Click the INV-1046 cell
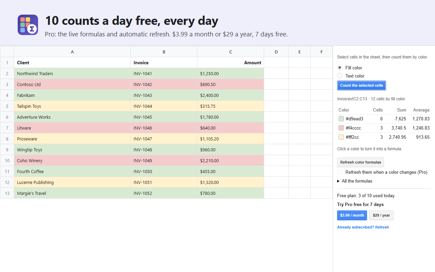Image resolution: width=435 pixels, height=272 pixels. tap(164, 128)
